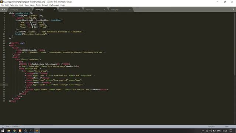Screen dimensions: 236x133
Task: Open the Windows Start menu
Action: coord(3,131)
